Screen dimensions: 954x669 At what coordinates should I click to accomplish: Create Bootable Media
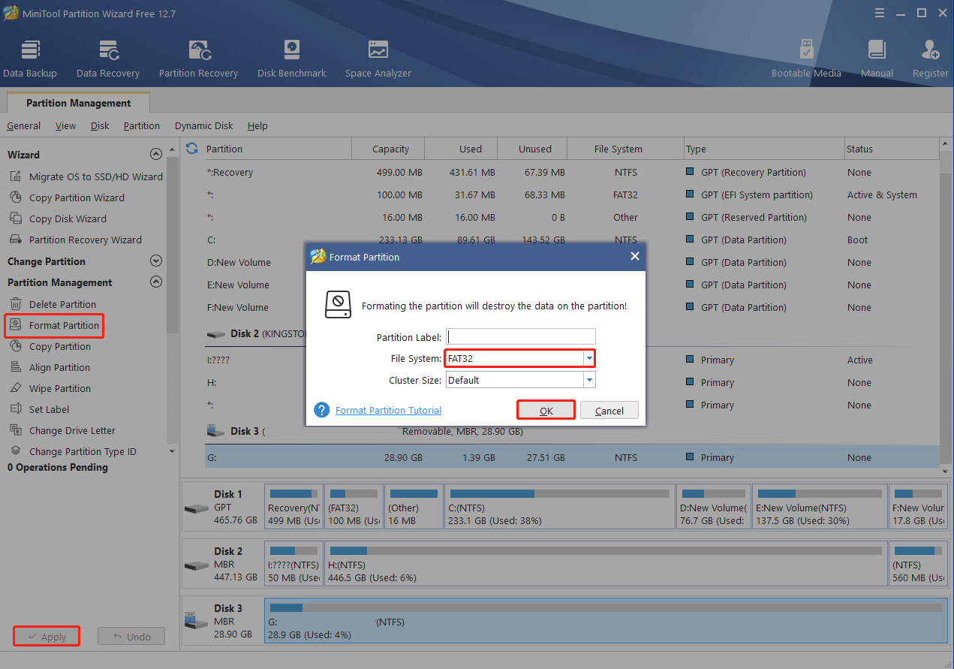[806, 59]
